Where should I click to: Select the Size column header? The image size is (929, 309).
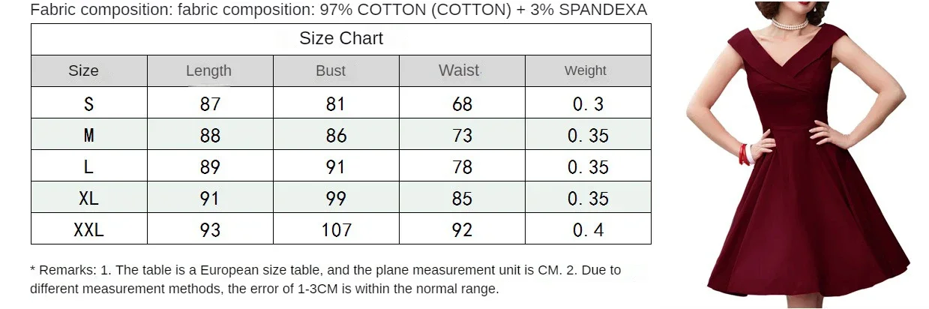(x=83, y=70)
